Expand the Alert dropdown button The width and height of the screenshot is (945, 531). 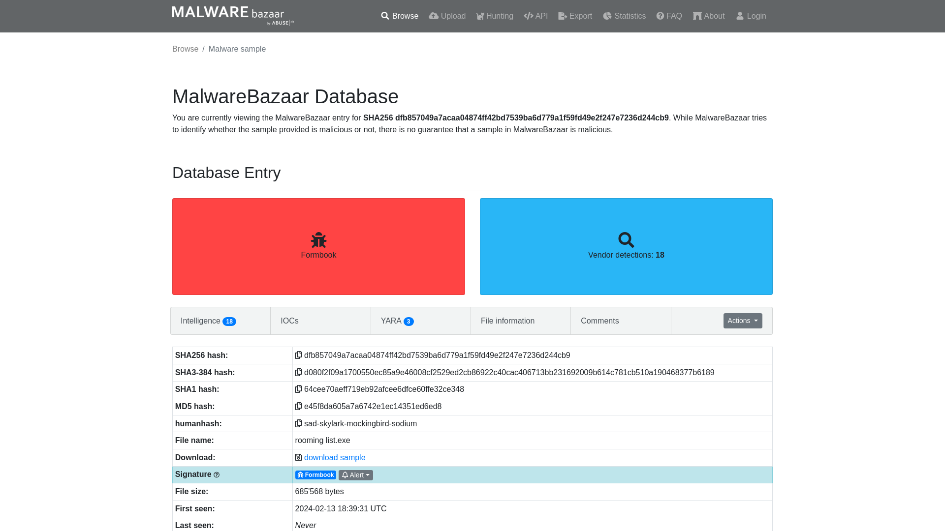click(356, 474)
